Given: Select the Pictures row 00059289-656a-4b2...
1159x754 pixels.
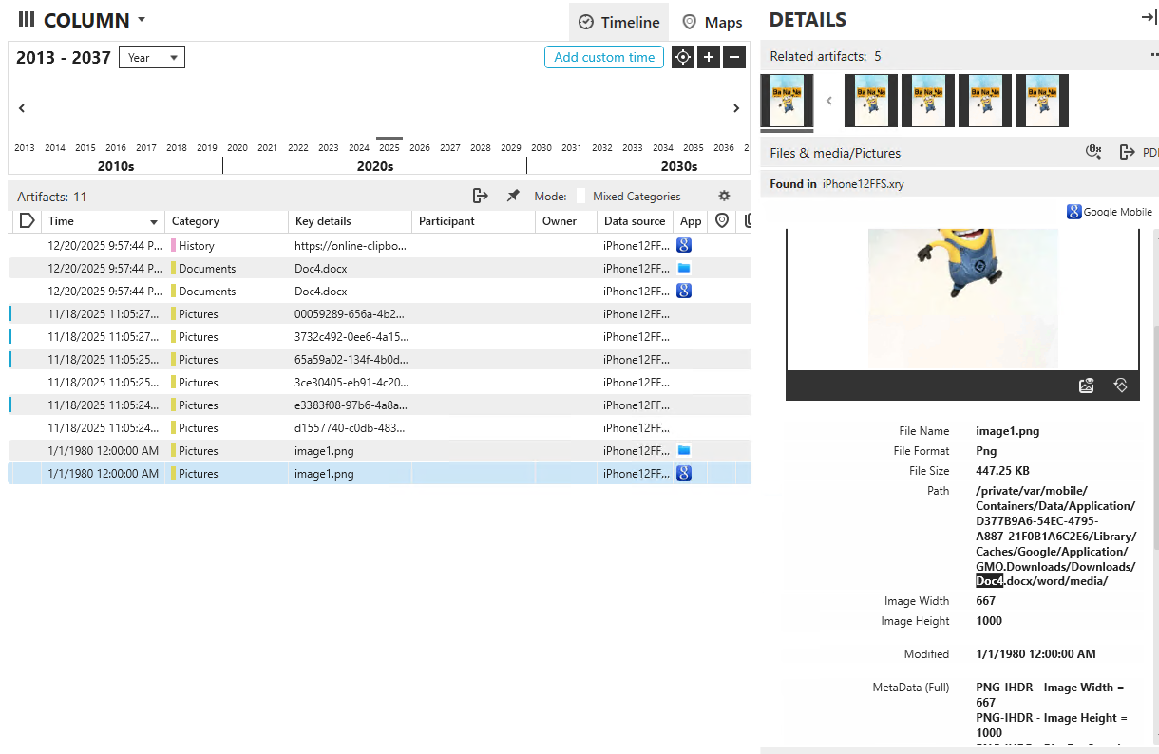Looking at the screenshot, I should (x=379, y=313).
